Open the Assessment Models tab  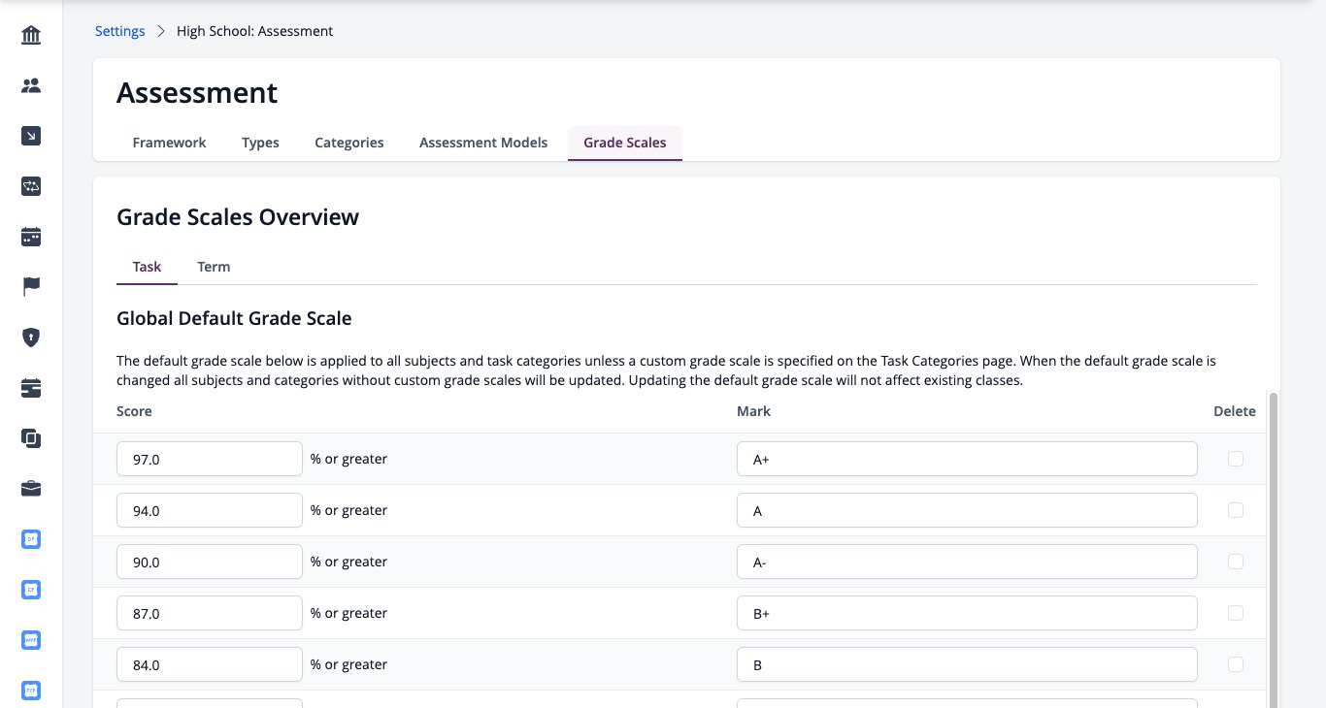click(x=483, y=143)
